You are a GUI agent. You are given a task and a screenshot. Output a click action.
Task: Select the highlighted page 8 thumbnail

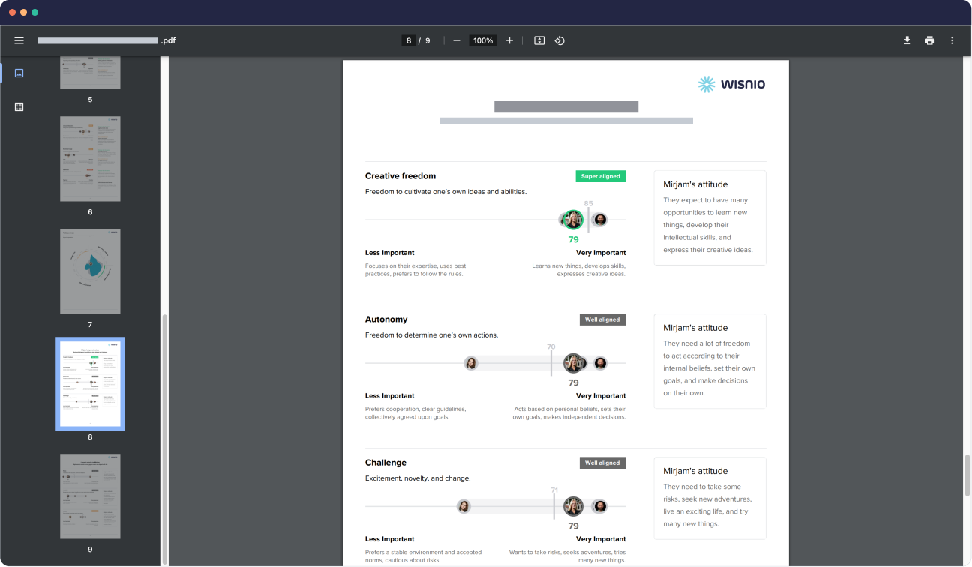[90, 384]
